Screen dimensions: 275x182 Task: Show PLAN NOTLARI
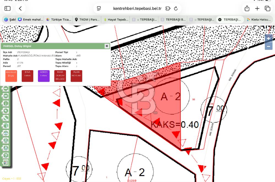[76, 76]
